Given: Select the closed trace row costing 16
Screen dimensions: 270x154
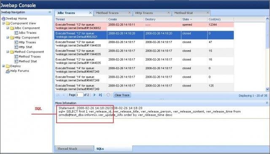Looking at the screenshot, I should (144, 61).
